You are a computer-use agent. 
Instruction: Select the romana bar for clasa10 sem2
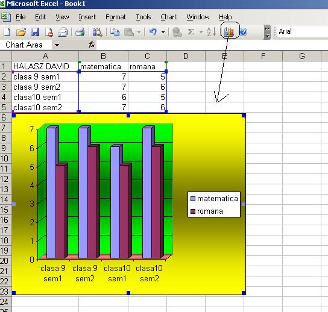click(x=156, y=202)
